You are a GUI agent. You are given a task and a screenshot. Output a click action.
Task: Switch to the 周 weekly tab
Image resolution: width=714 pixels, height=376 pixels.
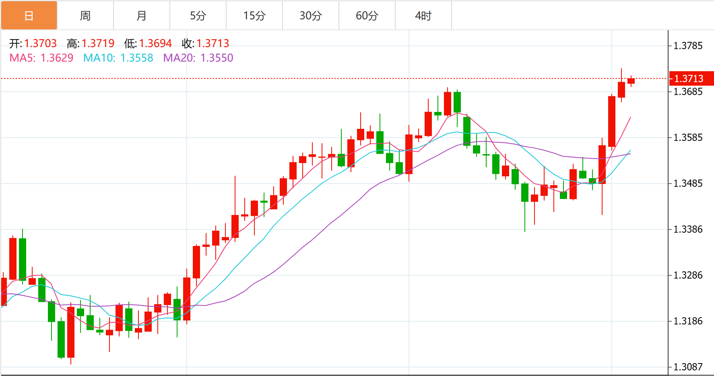[x=85, y=15]
